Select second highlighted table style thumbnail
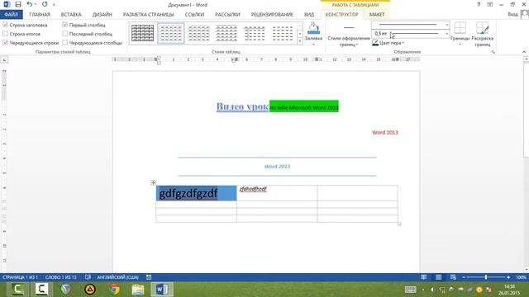Screen dimensions: 529x297 (171, 33)
